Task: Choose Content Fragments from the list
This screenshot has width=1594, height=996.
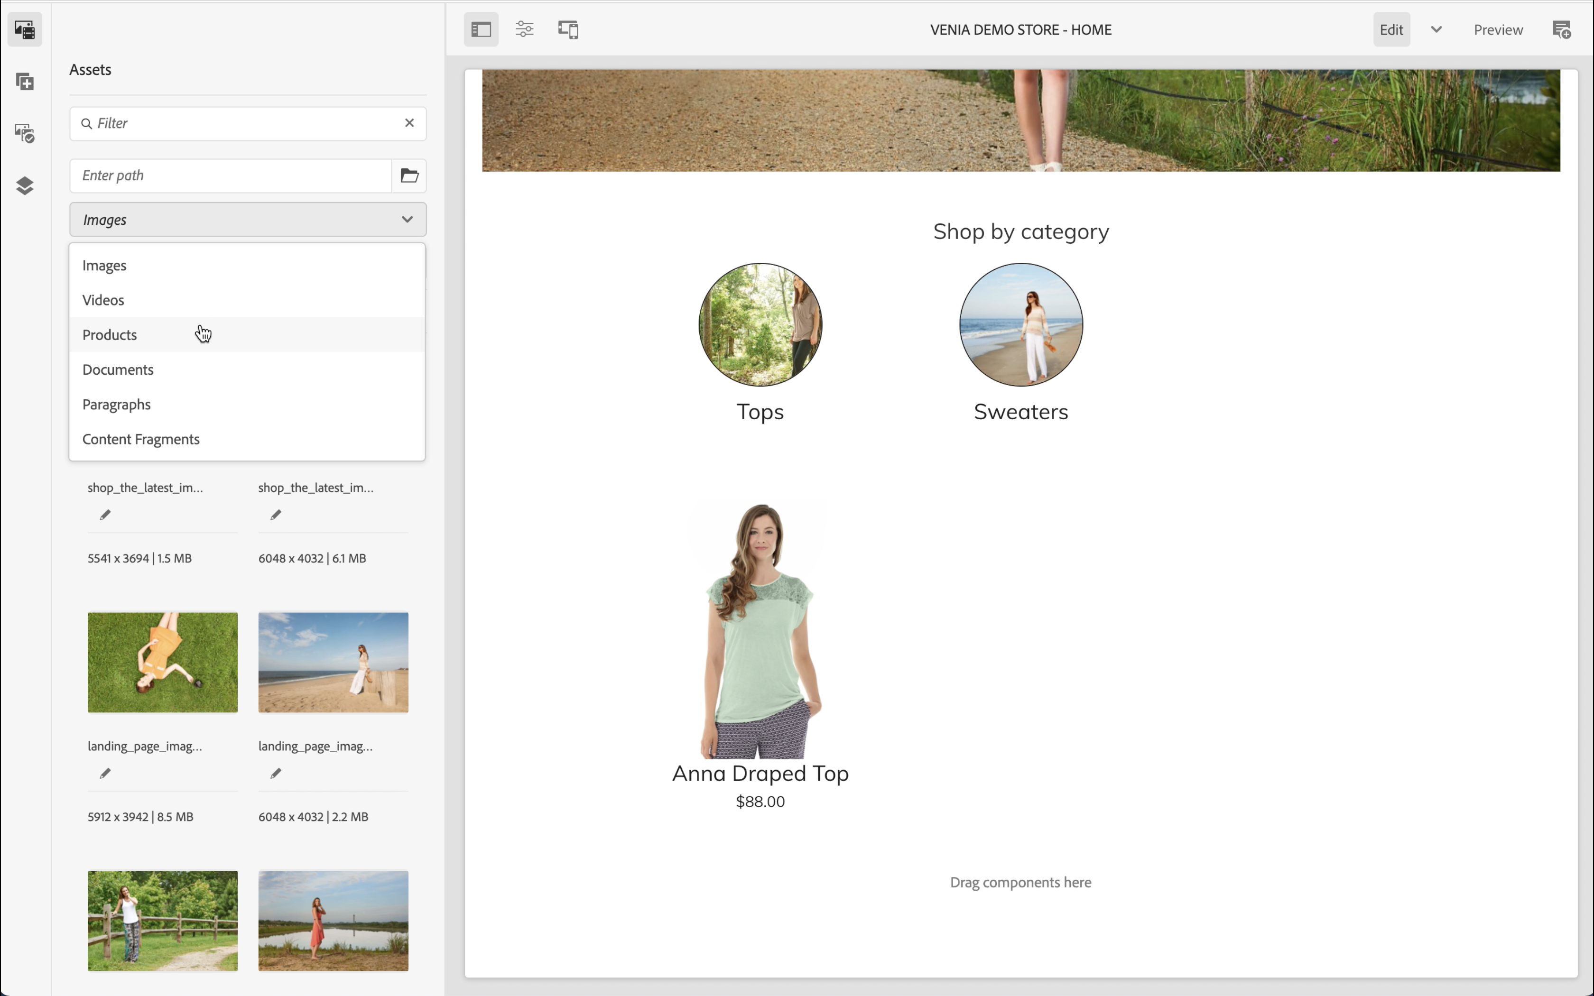Action: [x=141, y=439]
